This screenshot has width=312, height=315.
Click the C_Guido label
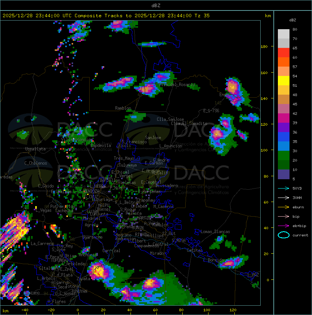click(x=46, y=186)
